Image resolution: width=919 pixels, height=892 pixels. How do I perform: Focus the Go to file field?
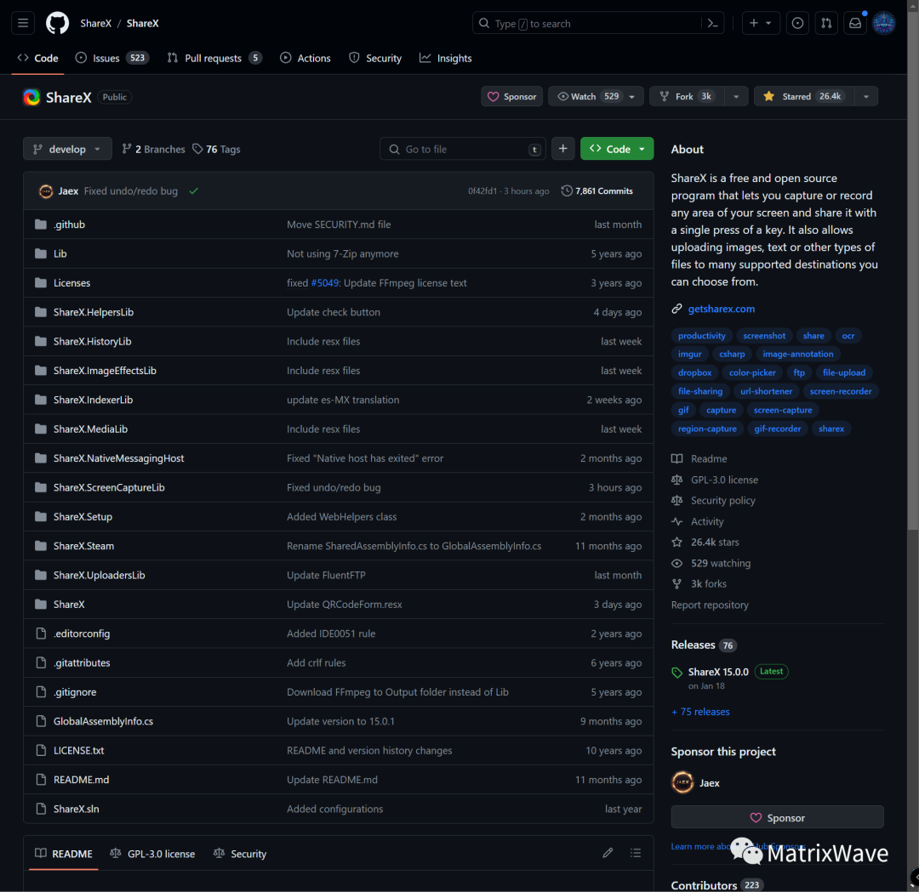(462, 149)
